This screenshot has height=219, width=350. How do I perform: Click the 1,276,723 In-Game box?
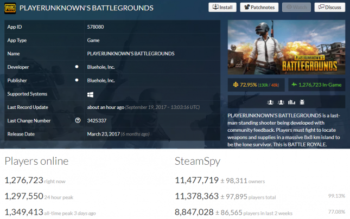317,85
